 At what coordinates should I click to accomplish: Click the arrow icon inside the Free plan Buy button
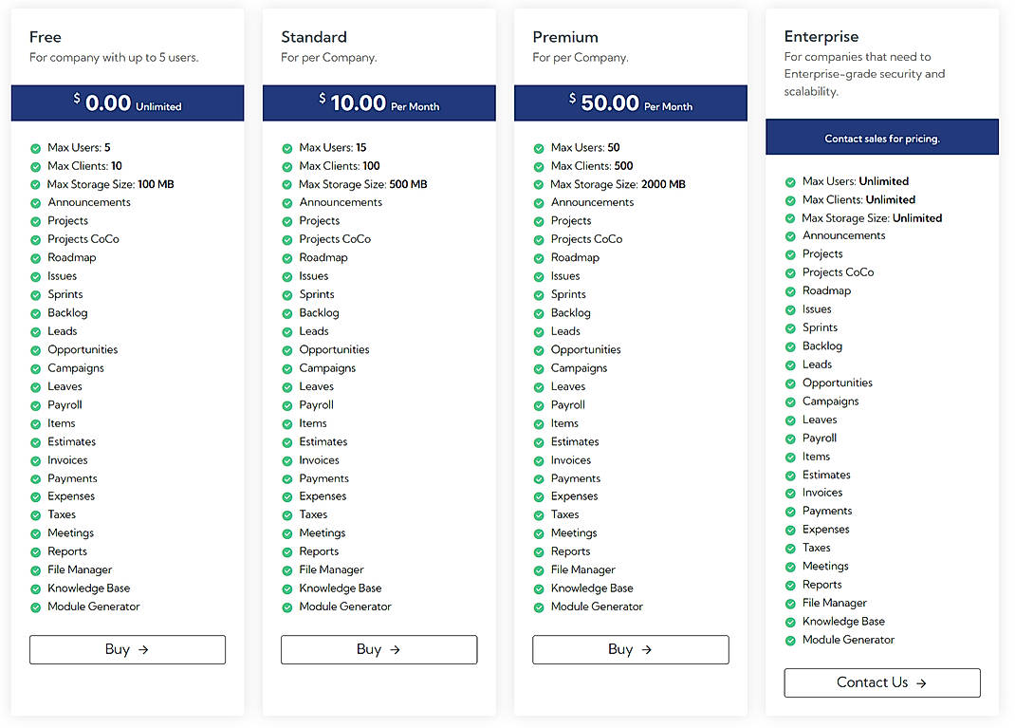point(144,649)
